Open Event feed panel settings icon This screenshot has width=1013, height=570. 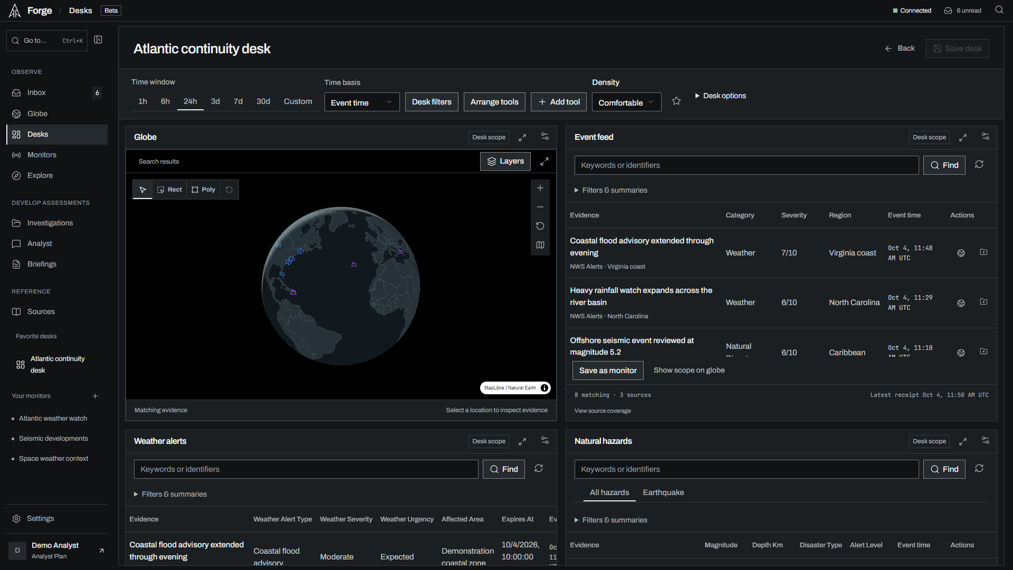(x=986, y=137)
